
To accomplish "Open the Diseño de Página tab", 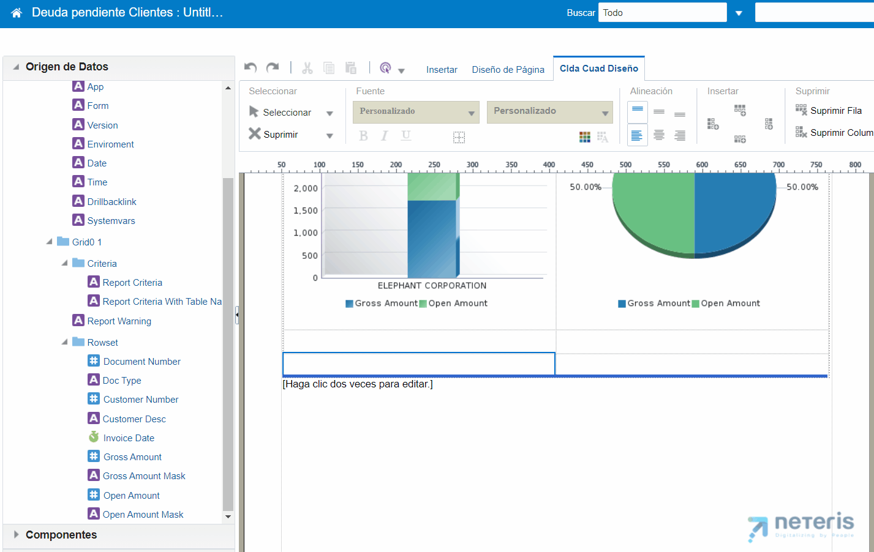I will pos(508,70).
